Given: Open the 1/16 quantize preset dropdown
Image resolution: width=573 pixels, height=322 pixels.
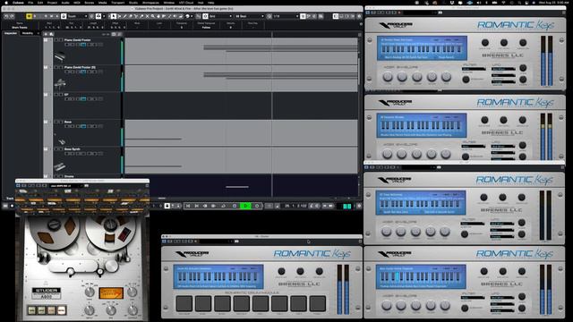Looking at the screenshot, I should [286, 16].
